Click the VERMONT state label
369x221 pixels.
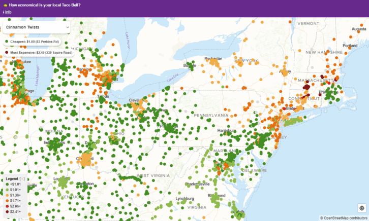point(309,23)
